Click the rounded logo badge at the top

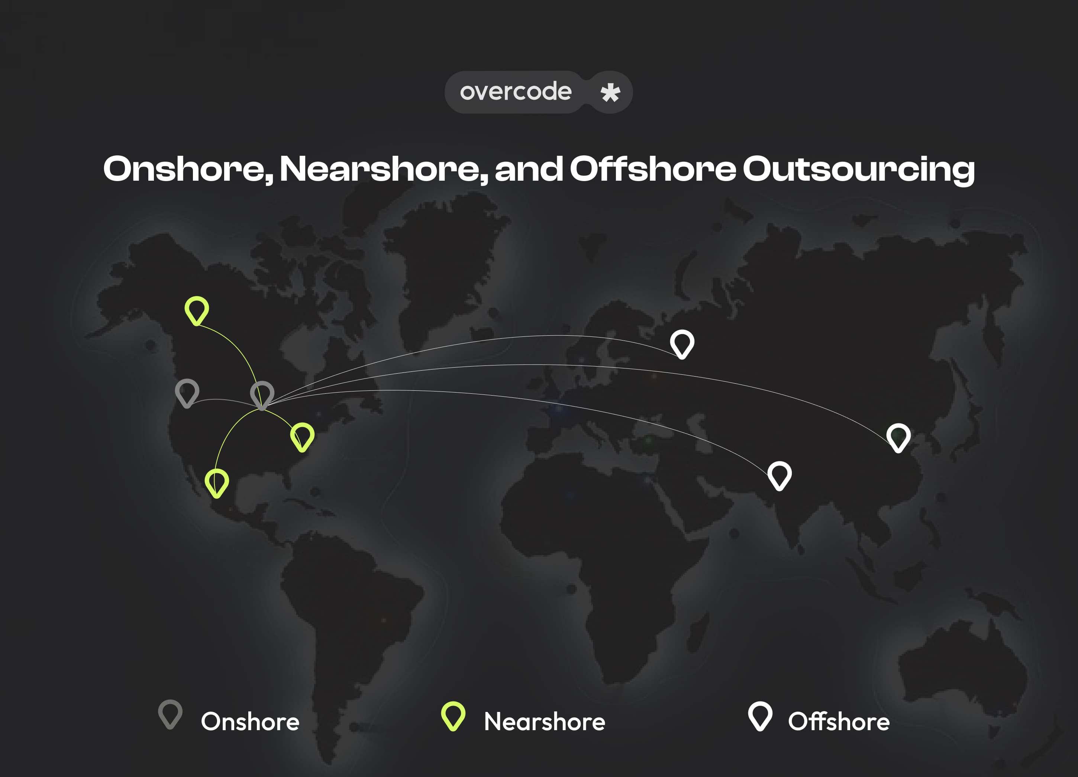pyautogui.click(x=537, y=92)
